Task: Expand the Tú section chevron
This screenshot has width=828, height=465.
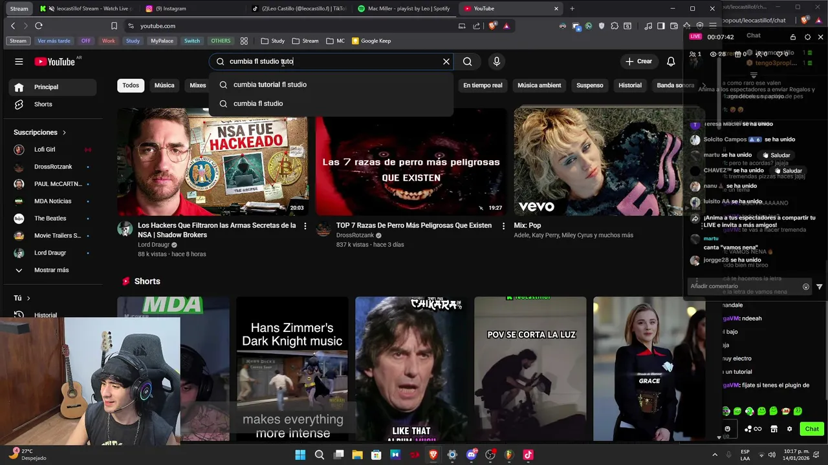Action: (28, 298)
